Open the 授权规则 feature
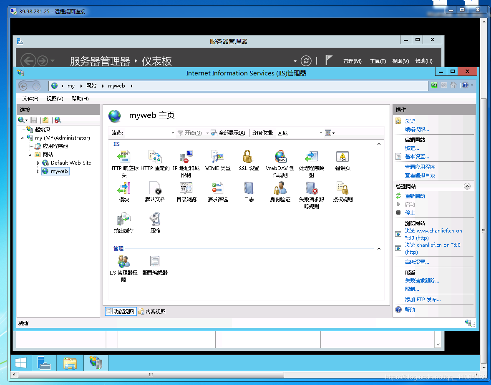The height and width of the screenshot is (385, 491). [342, 192]
